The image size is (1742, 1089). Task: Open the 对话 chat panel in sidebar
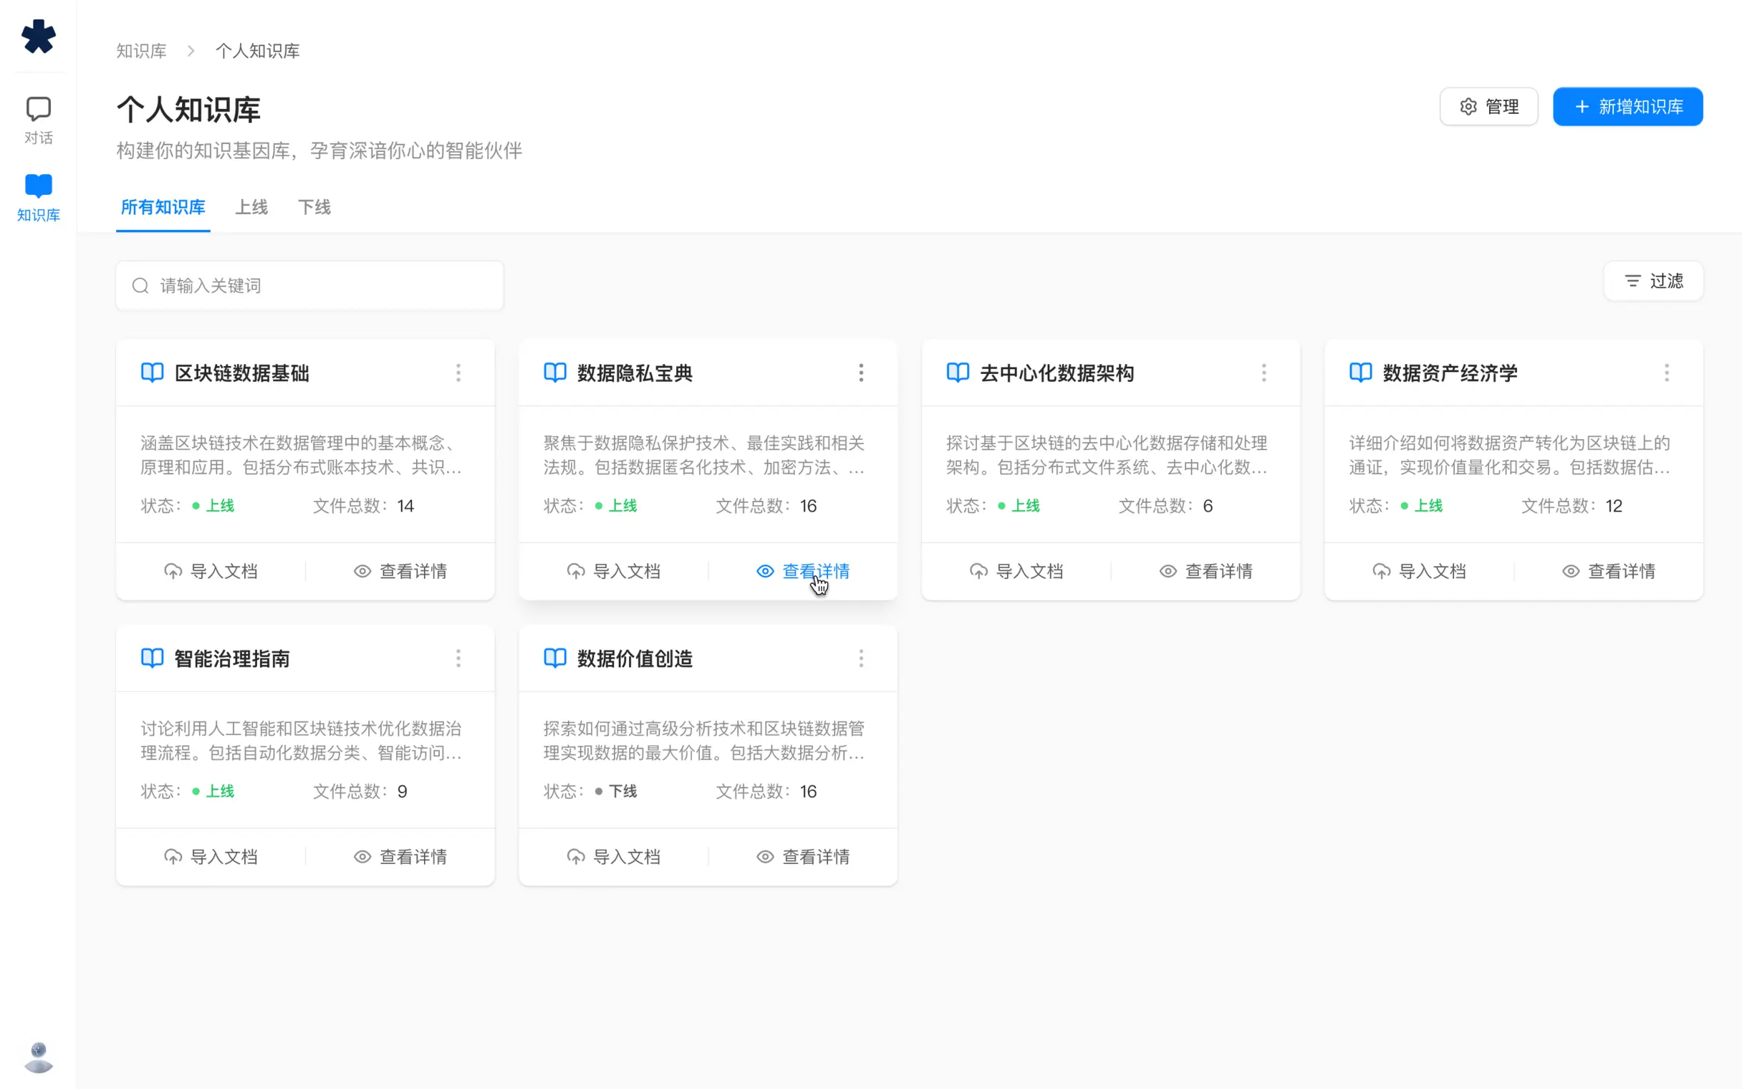(x=39, y=120)
